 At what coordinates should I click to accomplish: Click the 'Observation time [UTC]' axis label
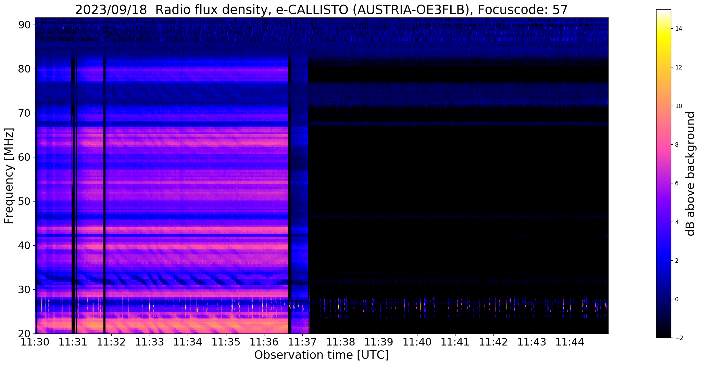click(321, 355)
